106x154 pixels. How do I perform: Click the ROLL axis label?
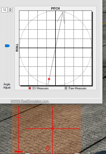[17, 48]
